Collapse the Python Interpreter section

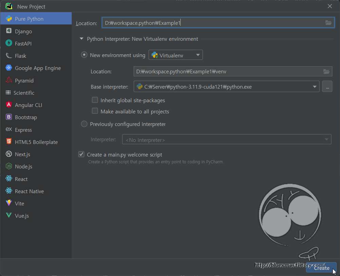click(82, 39)
